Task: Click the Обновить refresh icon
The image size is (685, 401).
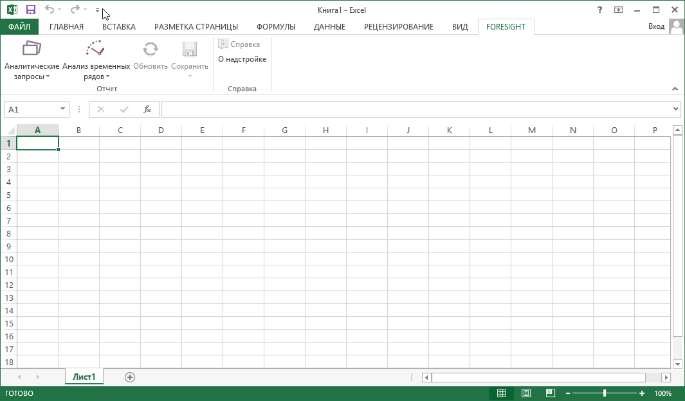Action: click(151, 49)
